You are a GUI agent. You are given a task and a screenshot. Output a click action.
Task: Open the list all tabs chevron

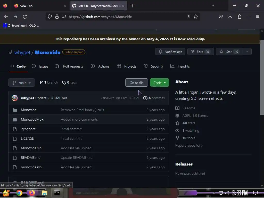click(213, 6)
